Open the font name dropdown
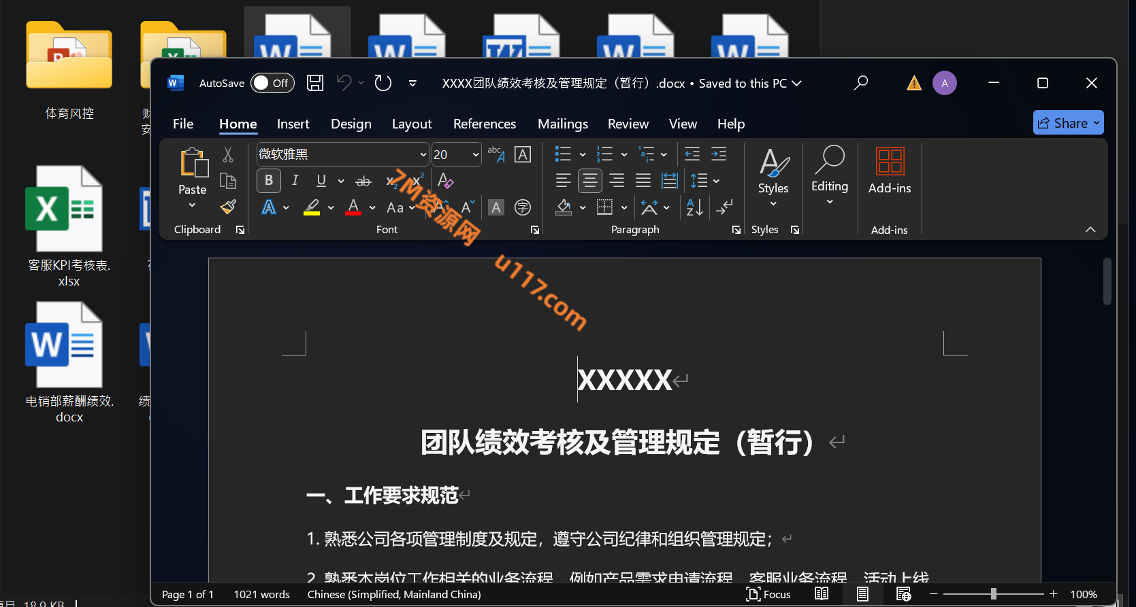Screen dimensions: 1136x607 [x=423, y=155]
